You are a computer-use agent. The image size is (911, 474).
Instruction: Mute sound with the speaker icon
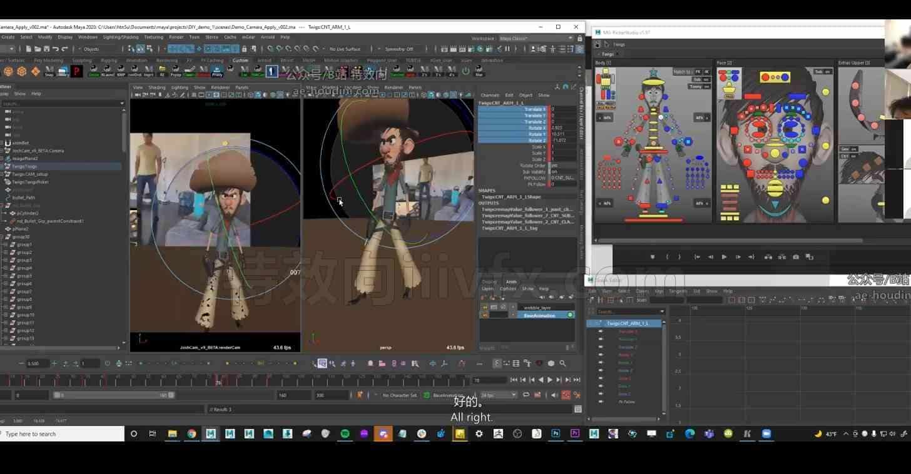coord(555,395)
